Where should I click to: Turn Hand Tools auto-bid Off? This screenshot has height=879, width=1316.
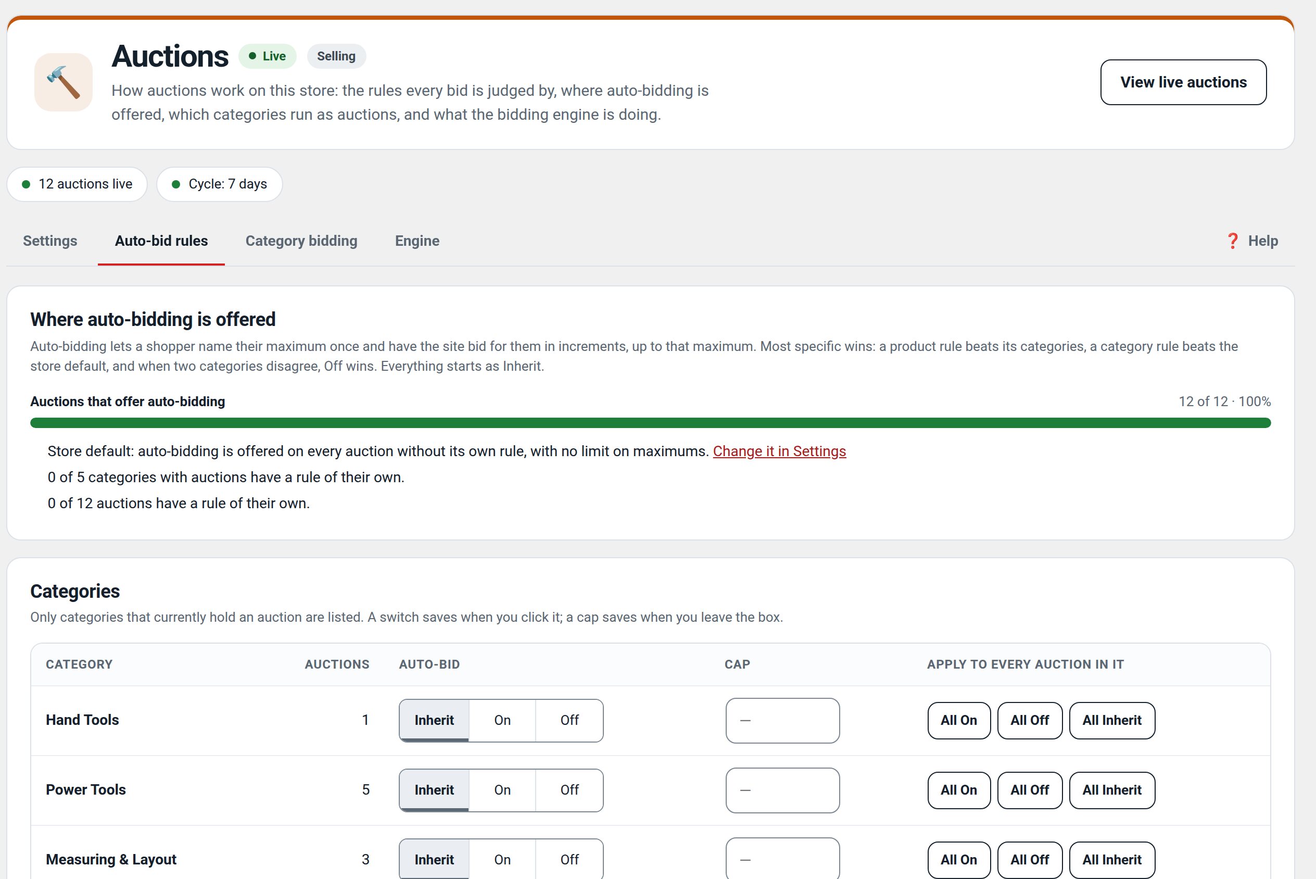569,720
